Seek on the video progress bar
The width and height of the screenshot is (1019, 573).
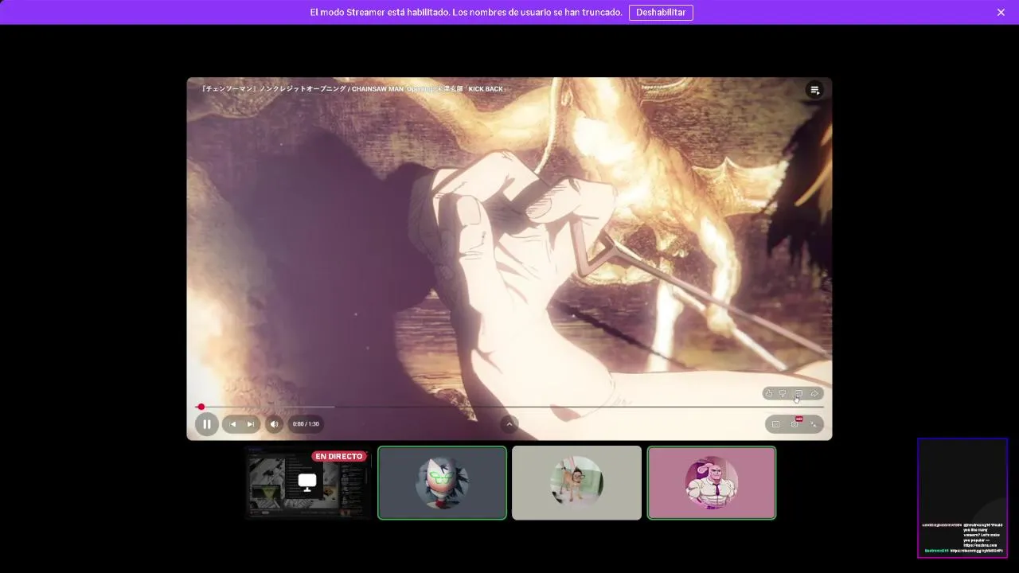[509, 407]
